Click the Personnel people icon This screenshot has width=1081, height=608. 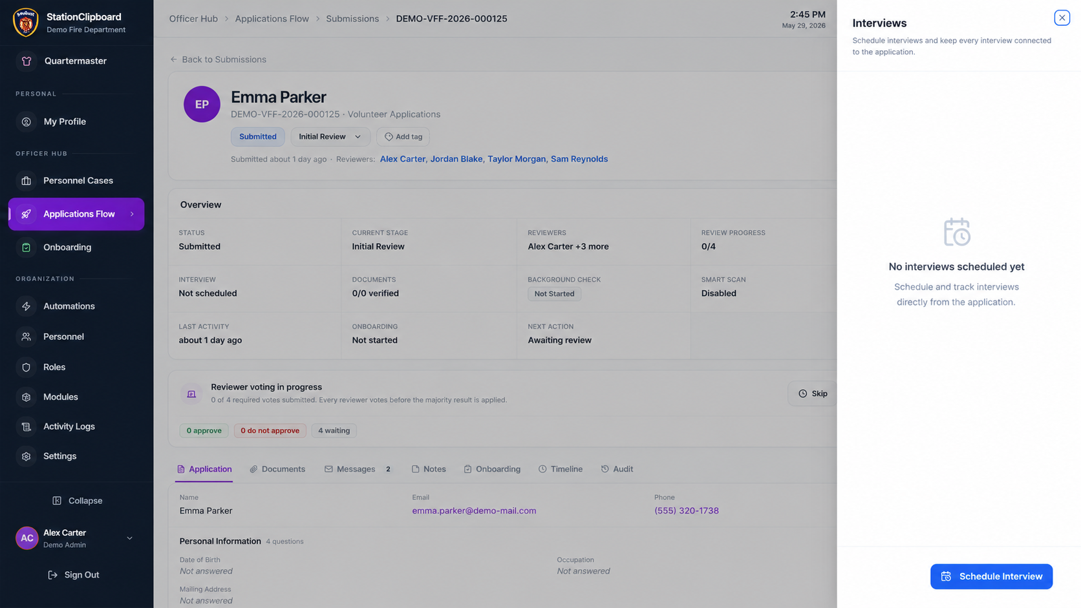pyautogui.click(x=27, y=337)
